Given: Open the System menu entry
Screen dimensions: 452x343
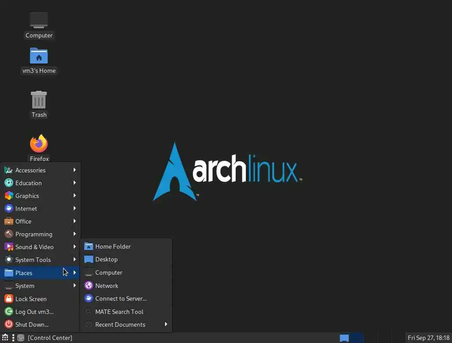Looking at the screenshot, I should tap(40, 286).
